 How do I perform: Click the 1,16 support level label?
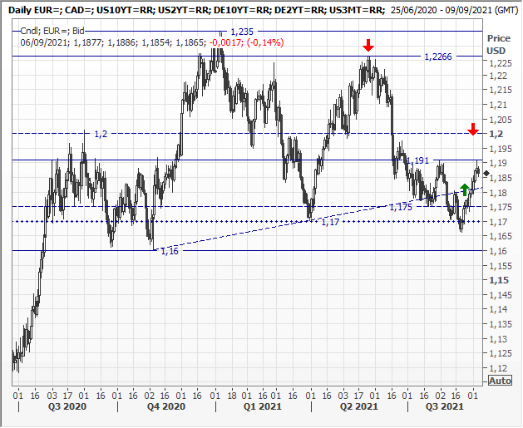point(169,250)
